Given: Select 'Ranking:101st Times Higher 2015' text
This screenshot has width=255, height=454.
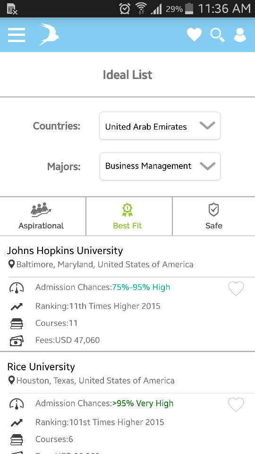Looking at the screenshot, I should (100, 422).
